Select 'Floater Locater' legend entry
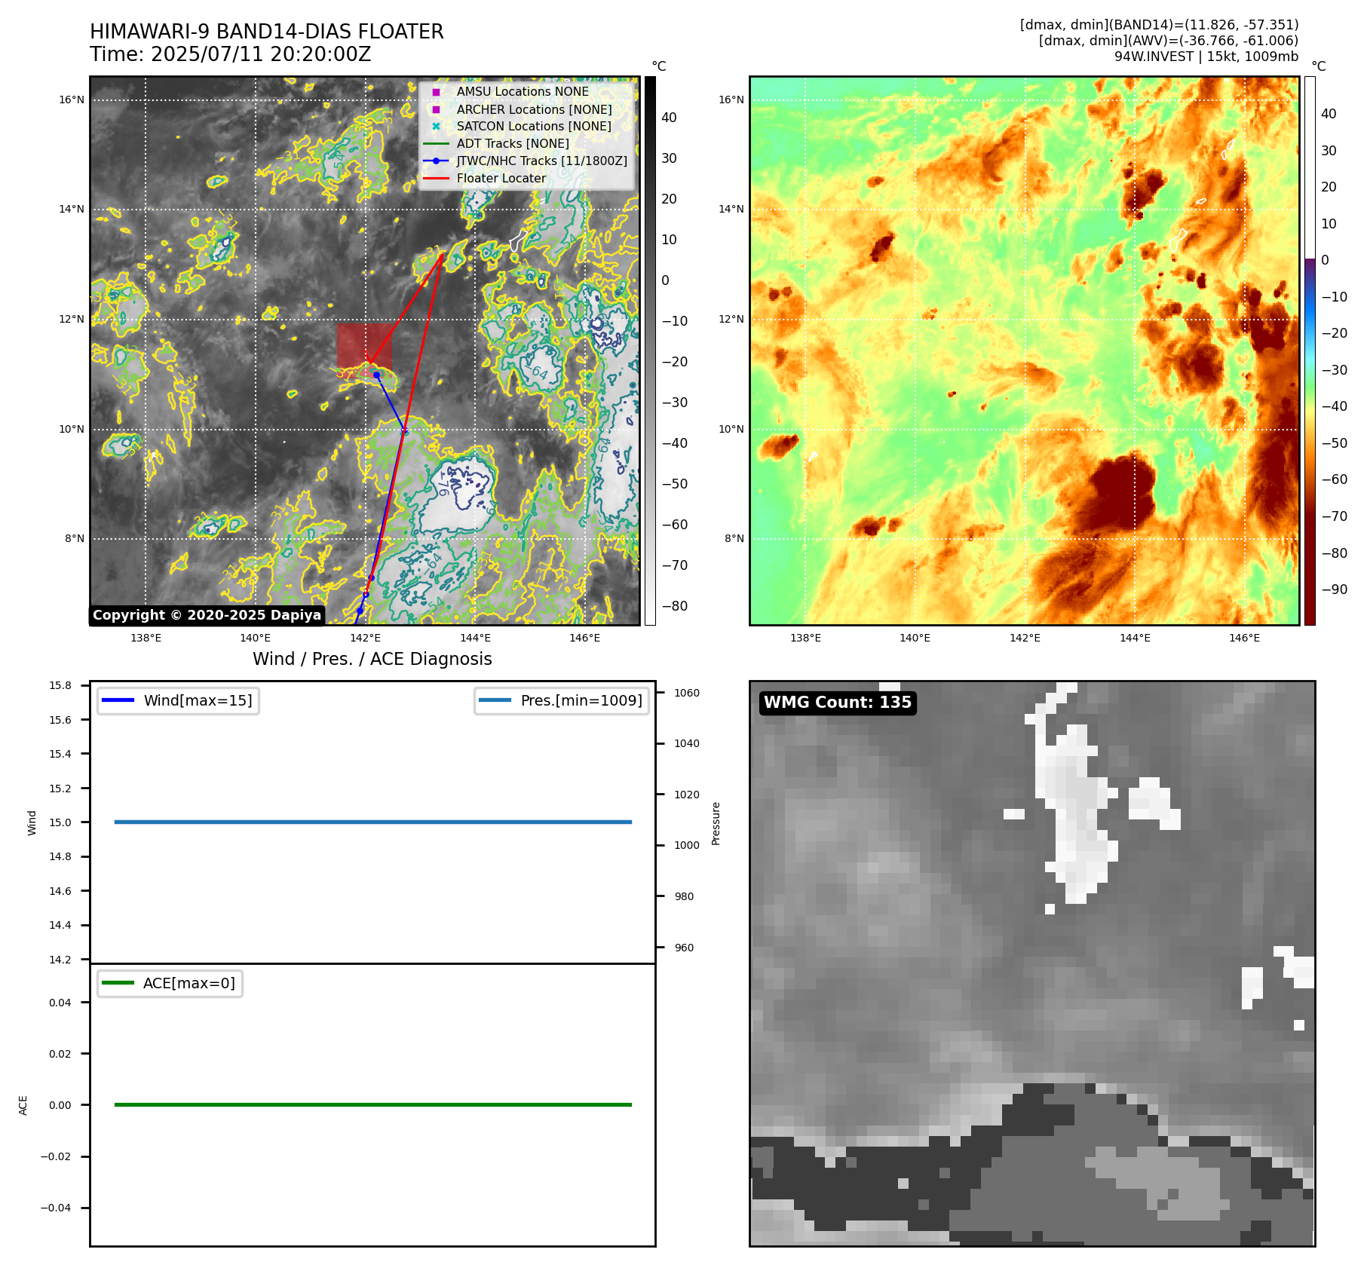The image size is (1367, 1274). (x=501, y=179)
